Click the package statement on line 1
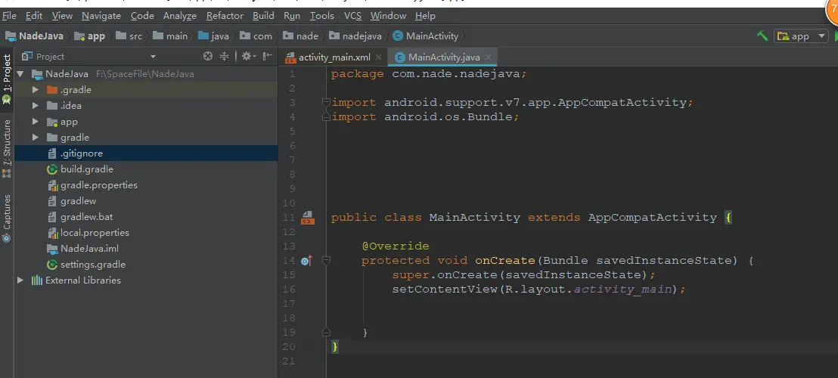The width and height of the screenshot is (838, 378). click(429, 73)
